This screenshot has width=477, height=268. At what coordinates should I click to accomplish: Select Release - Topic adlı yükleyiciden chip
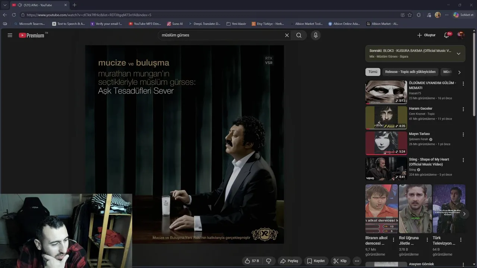click(x=410, y=72)
